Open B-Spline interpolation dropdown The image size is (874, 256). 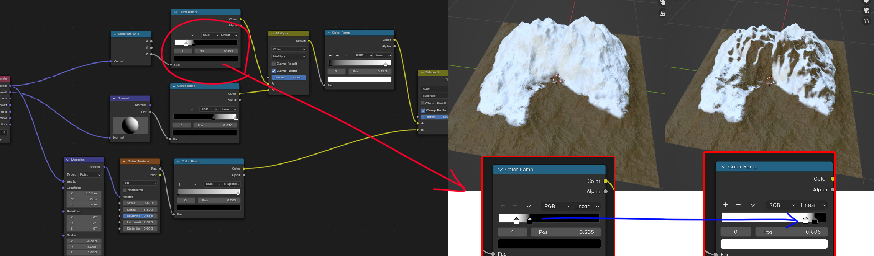pyautogui.click(x=231, y=184)
